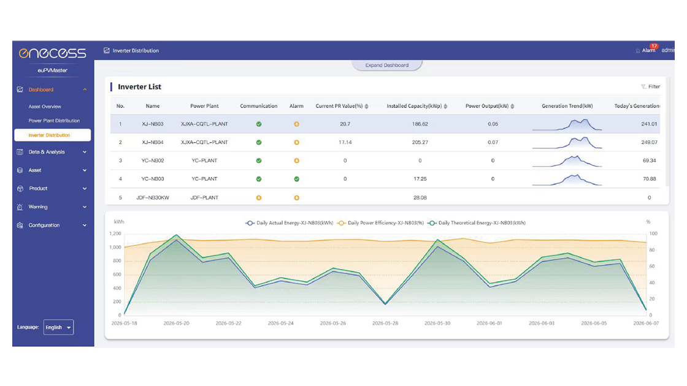Click the Expand Dashboard button

click(387, 65)
